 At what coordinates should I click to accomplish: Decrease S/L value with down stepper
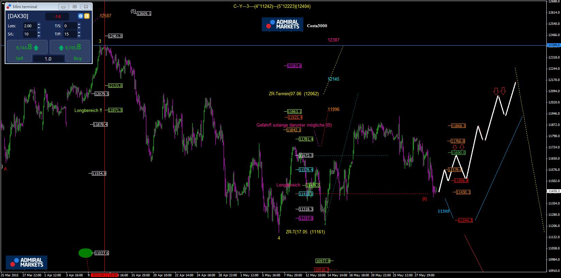point(39,36)
